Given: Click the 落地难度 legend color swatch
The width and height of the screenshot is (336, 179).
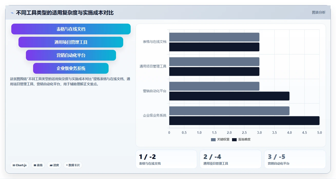Looking at the screenshot, I should pyautogui.click(x=234, y=139).
